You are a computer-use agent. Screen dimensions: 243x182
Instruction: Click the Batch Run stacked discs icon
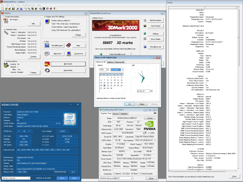(x=47, y=54)
